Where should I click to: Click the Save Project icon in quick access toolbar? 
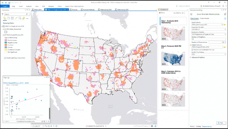click(x=9, y=3)
